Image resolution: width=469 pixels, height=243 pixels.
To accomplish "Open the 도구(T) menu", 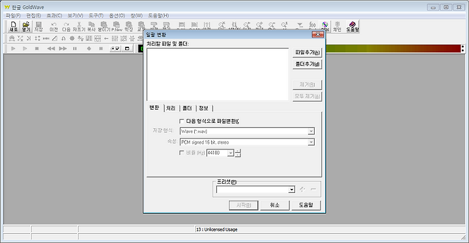I will pos(96,16).
